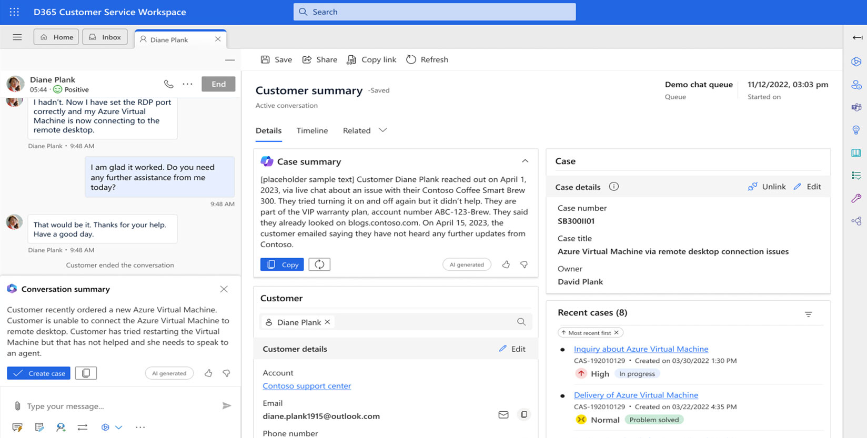
Task: Create case from conversation summary
Action: (38, 373)
